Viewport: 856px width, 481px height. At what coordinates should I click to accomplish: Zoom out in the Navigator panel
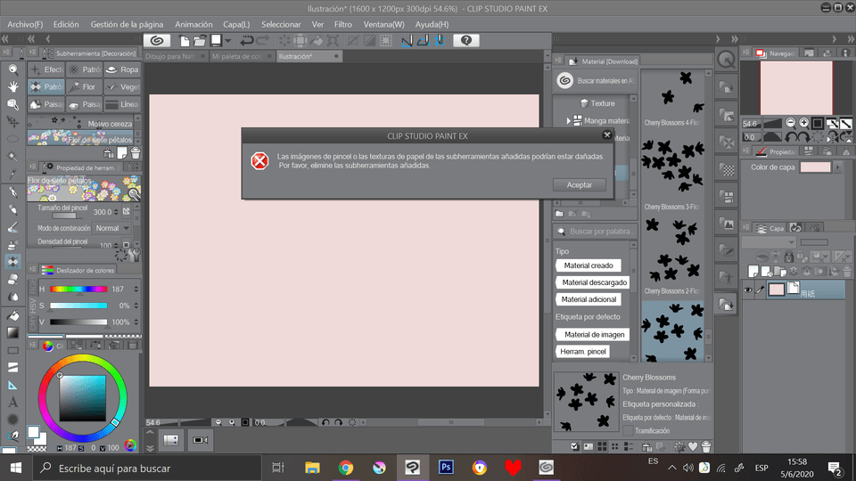coord(790,123)
